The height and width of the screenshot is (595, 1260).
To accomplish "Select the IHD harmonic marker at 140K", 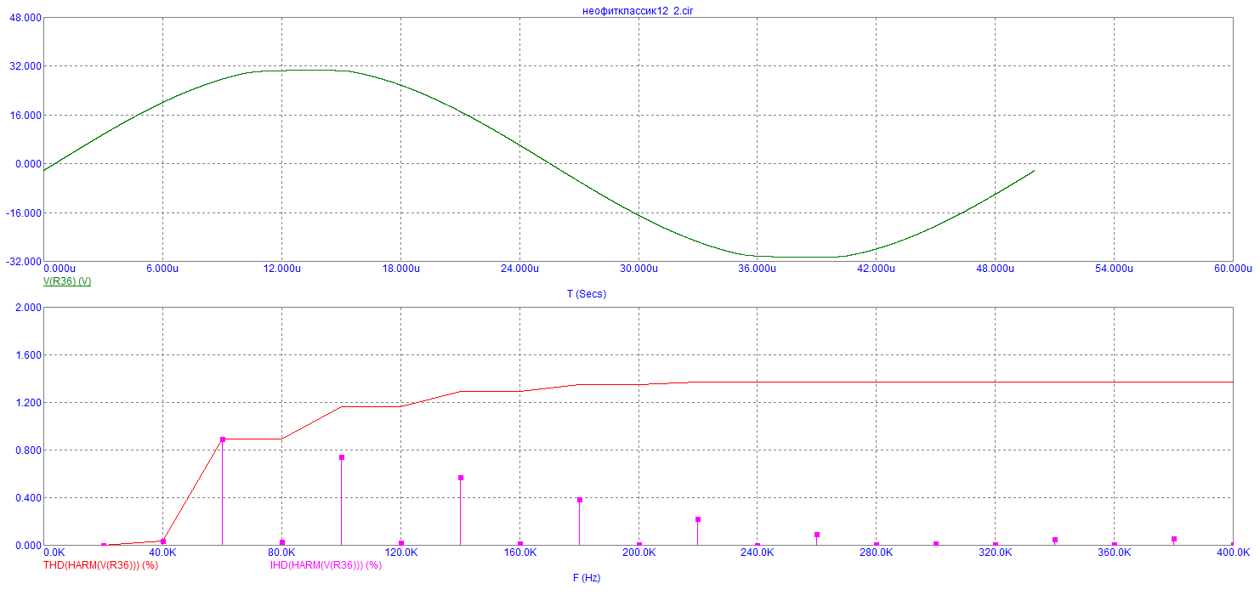I will 461,478.
